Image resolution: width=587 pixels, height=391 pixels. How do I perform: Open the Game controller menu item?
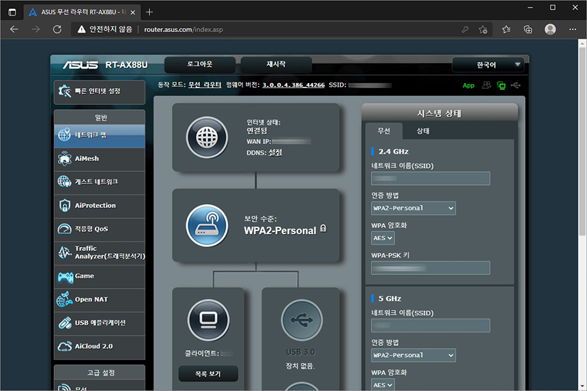(100, 276)
